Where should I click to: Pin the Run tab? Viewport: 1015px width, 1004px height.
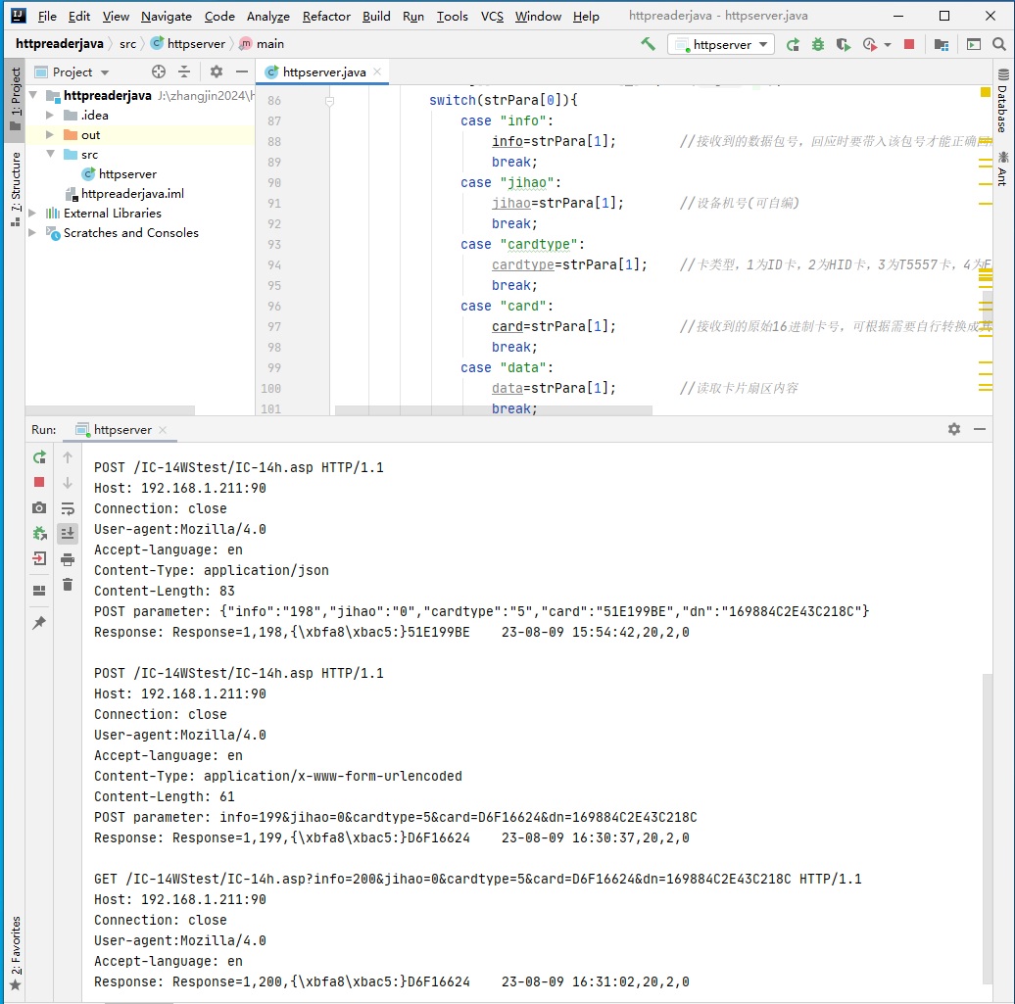pos(39,623)
